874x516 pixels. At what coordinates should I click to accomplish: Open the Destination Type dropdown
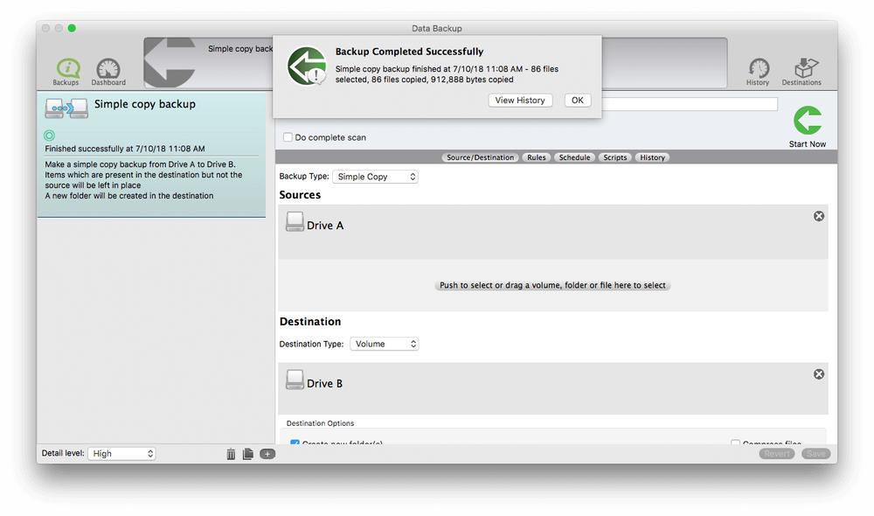coord(385,344)
